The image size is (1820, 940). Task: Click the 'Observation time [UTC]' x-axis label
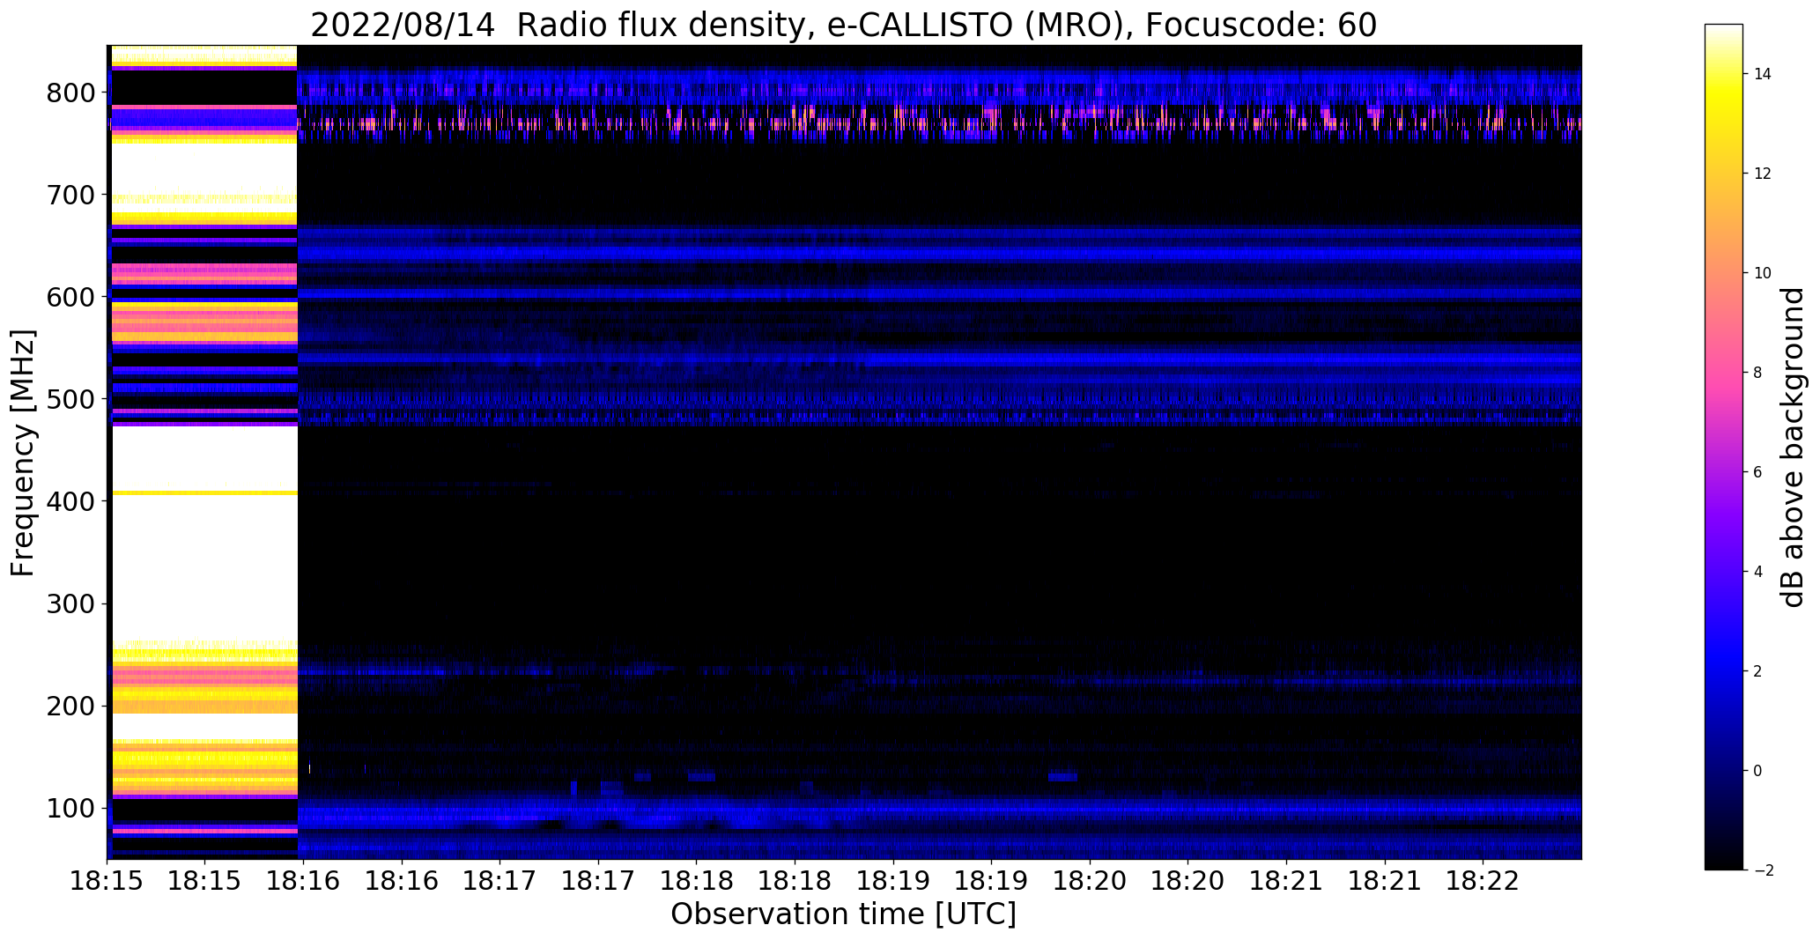click(843, 914)
